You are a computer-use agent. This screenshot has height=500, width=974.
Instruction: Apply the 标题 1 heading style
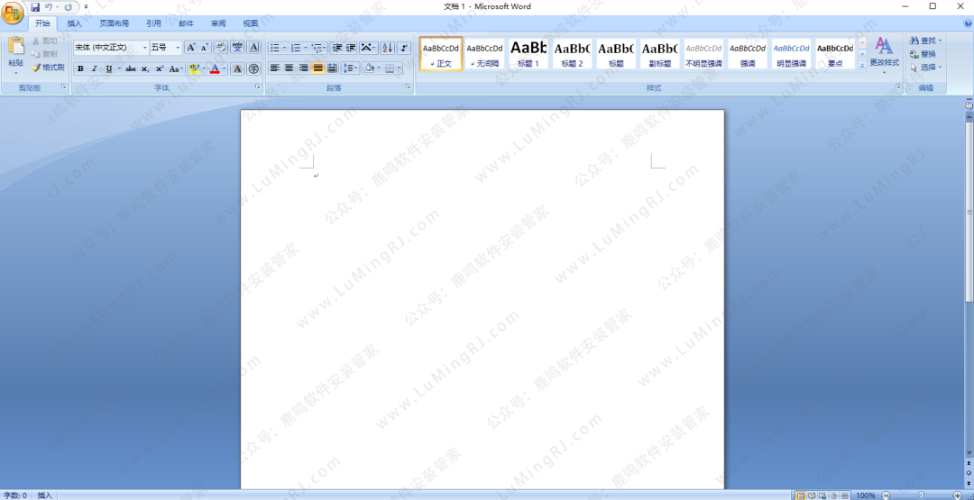pyautogui.click(x=528, y=53)
